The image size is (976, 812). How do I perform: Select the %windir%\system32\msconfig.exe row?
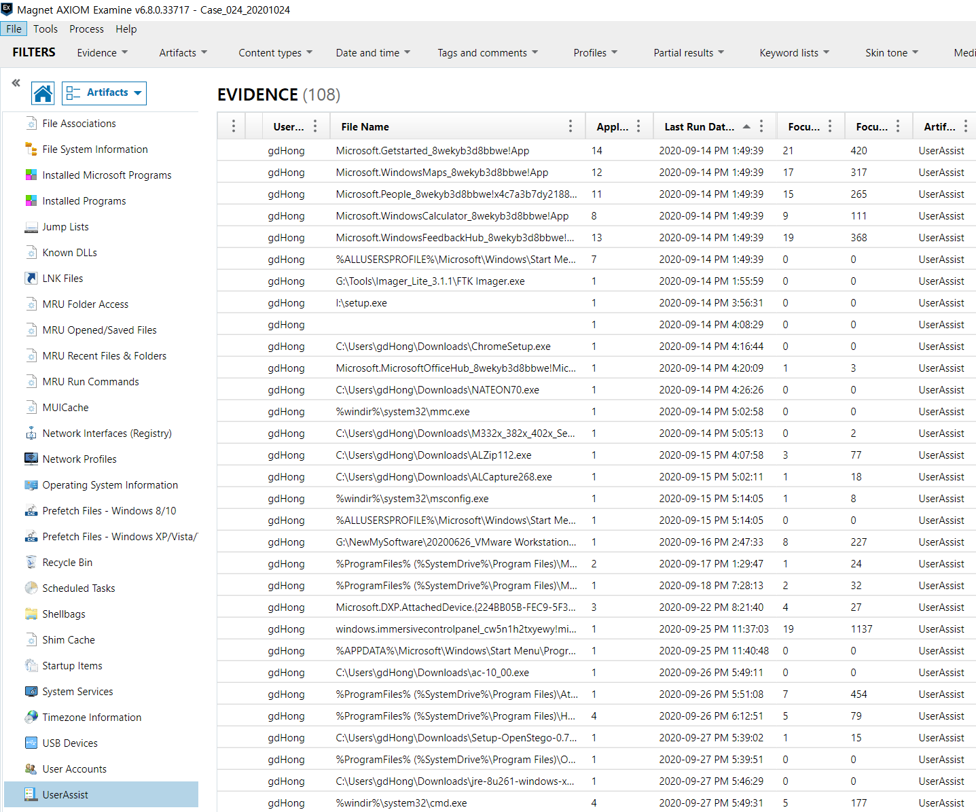(x=596, y=499)
